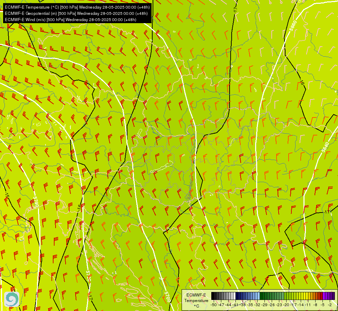Click the -20 value in the legend
Image resolution: width=338 pixels, height=311 pixels.
pos(286,305)
